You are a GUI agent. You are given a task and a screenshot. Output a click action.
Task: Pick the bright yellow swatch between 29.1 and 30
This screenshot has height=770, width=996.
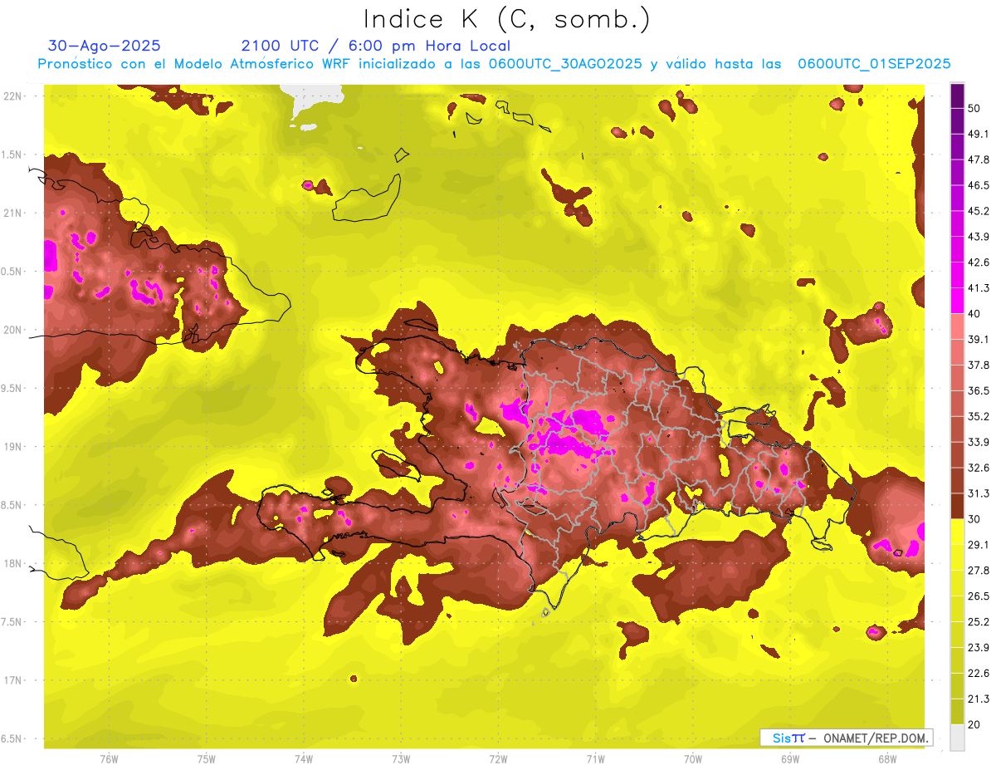tap(957, 532)
